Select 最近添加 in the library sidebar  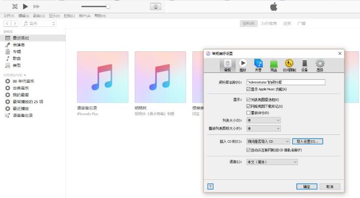33,38
